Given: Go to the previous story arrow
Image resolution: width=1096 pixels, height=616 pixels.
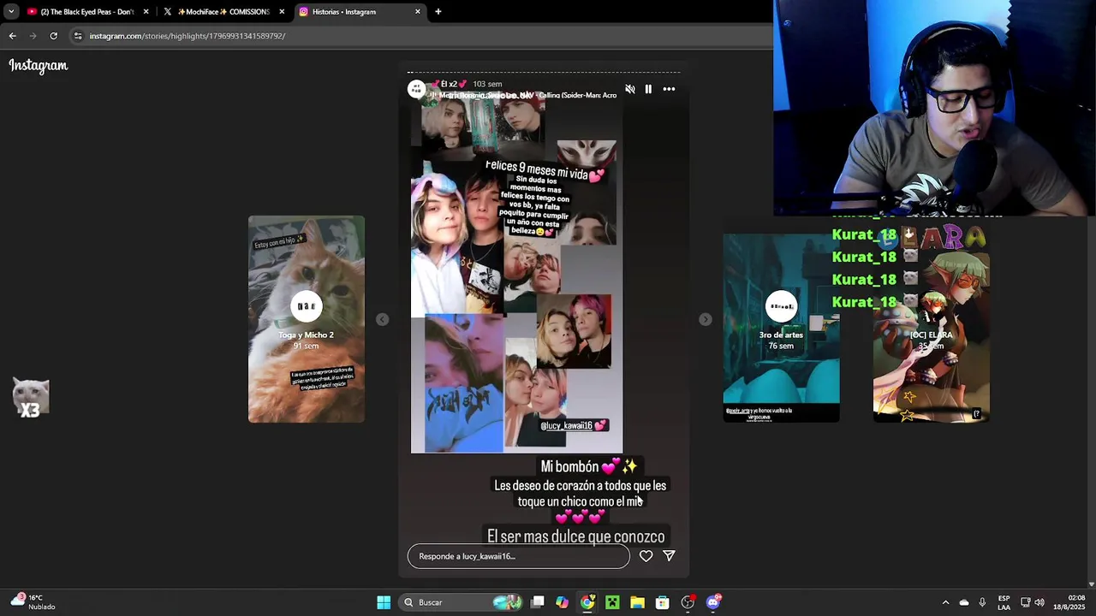Looking at the screenshot, I should point(383,319).
